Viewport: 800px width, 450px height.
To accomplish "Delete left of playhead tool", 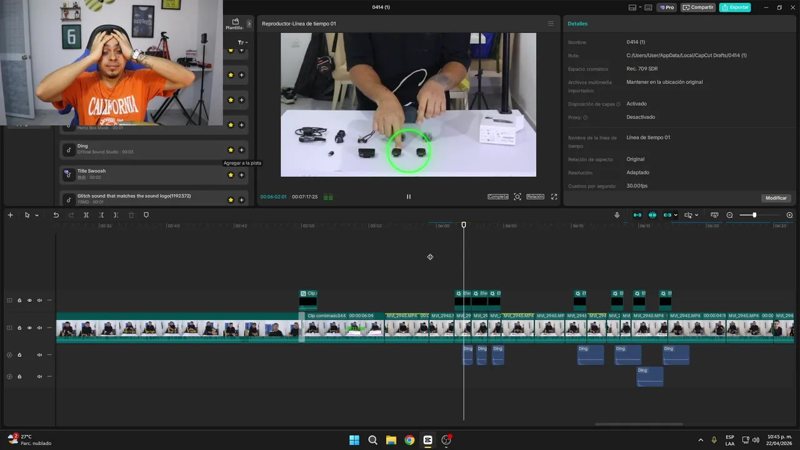I will click(101, 215).
